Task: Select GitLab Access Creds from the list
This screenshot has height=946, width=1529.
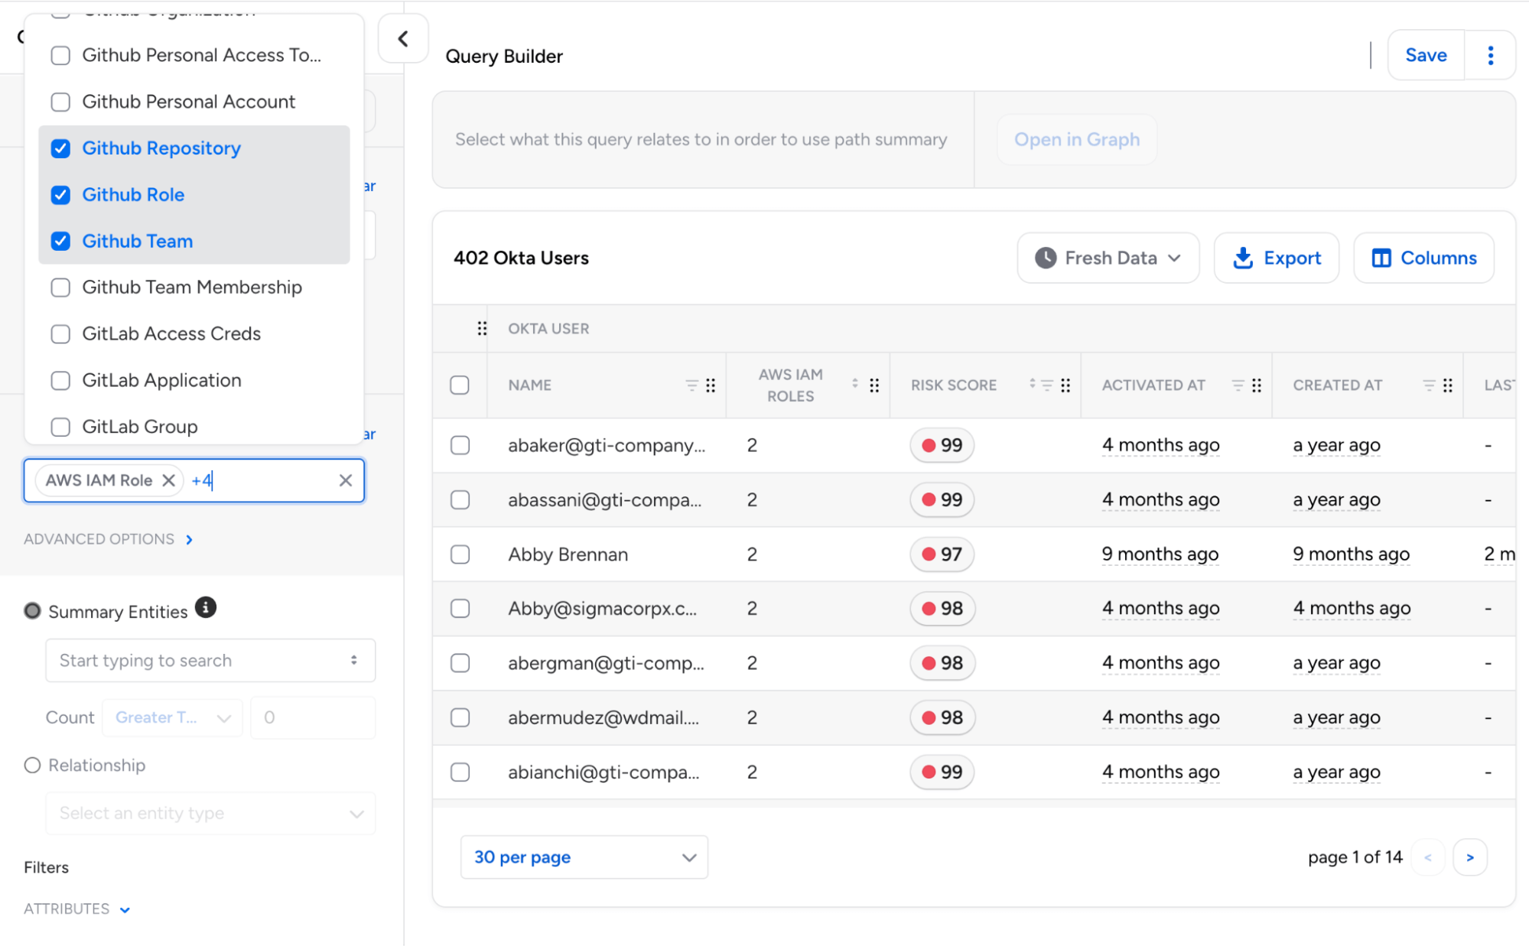Action: [60, 334]
